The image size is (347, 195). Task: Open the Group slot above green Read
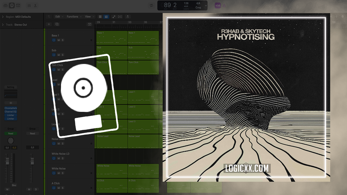tap(11, 129)
